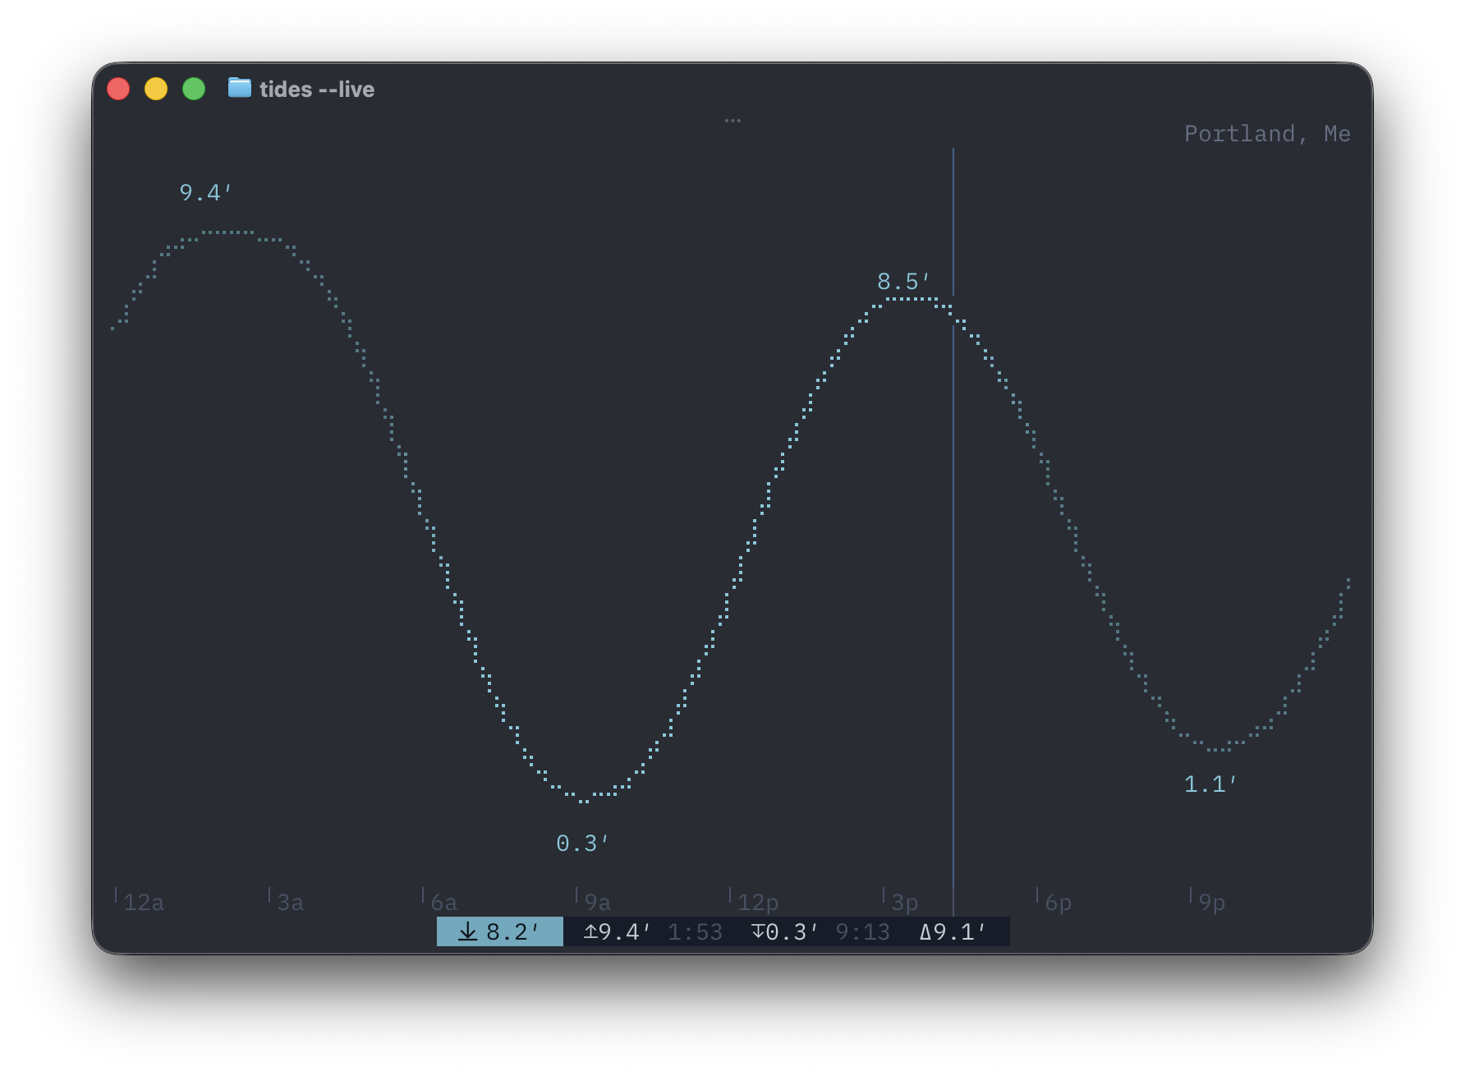Click the 'Portland, Me' location label
The width and height of the screenshot is (1465, 1076).
(1267, 134)
